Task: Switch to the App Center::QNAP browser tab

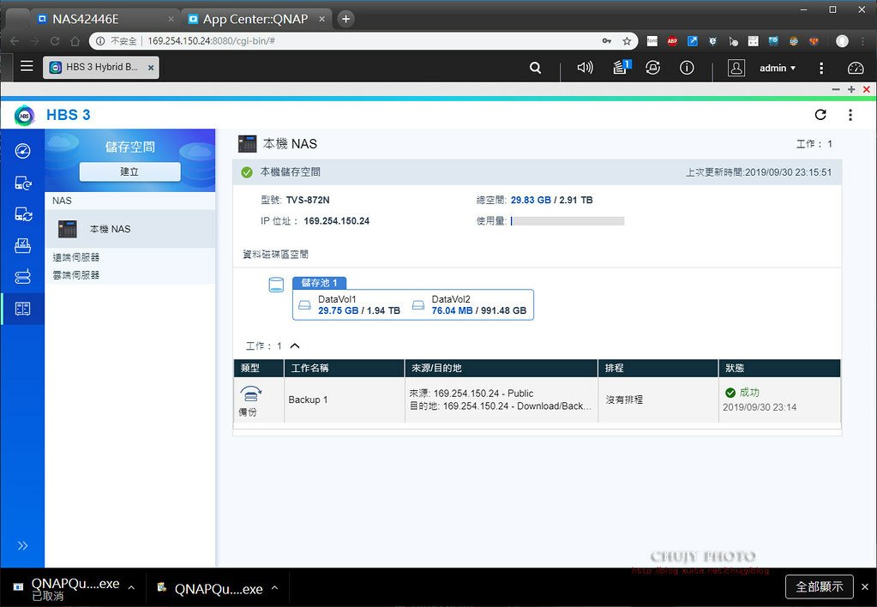Action: point(255,19)
